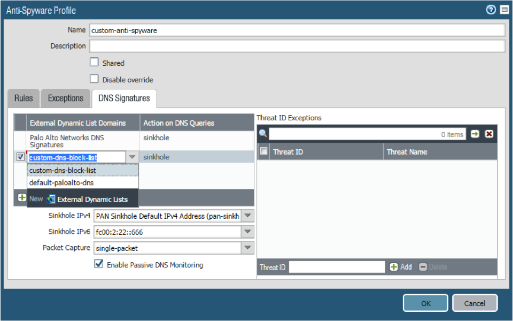The height and width of the screenshot is (321, 513).
Task: Click the Threat Name column header
Action: (440, 151)
